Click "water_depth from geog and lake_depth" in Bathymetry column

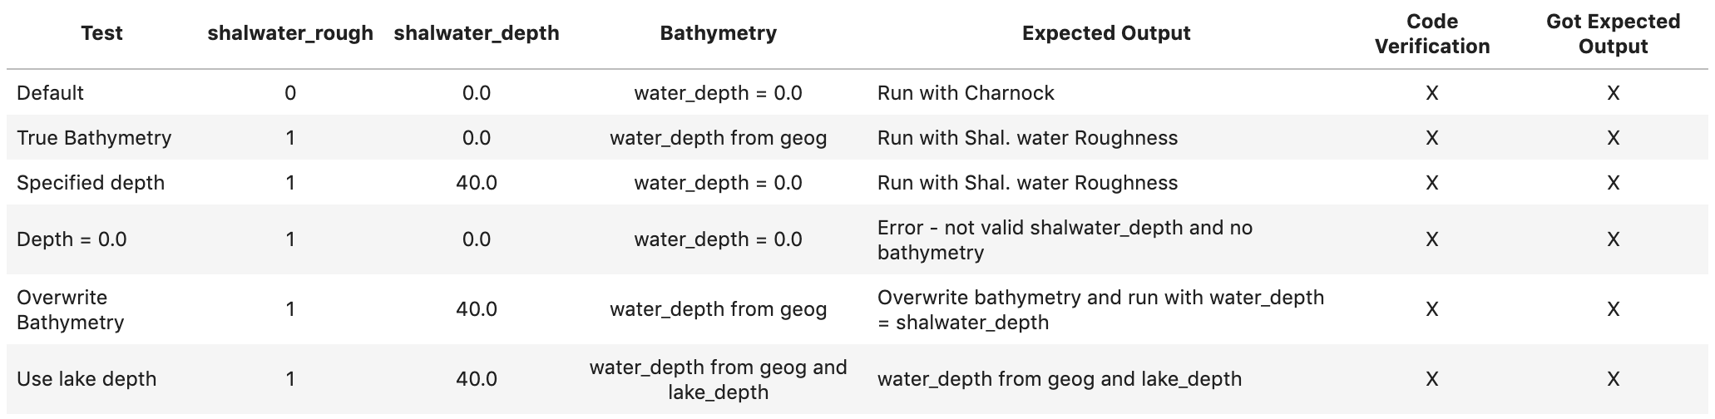[718, 379]
